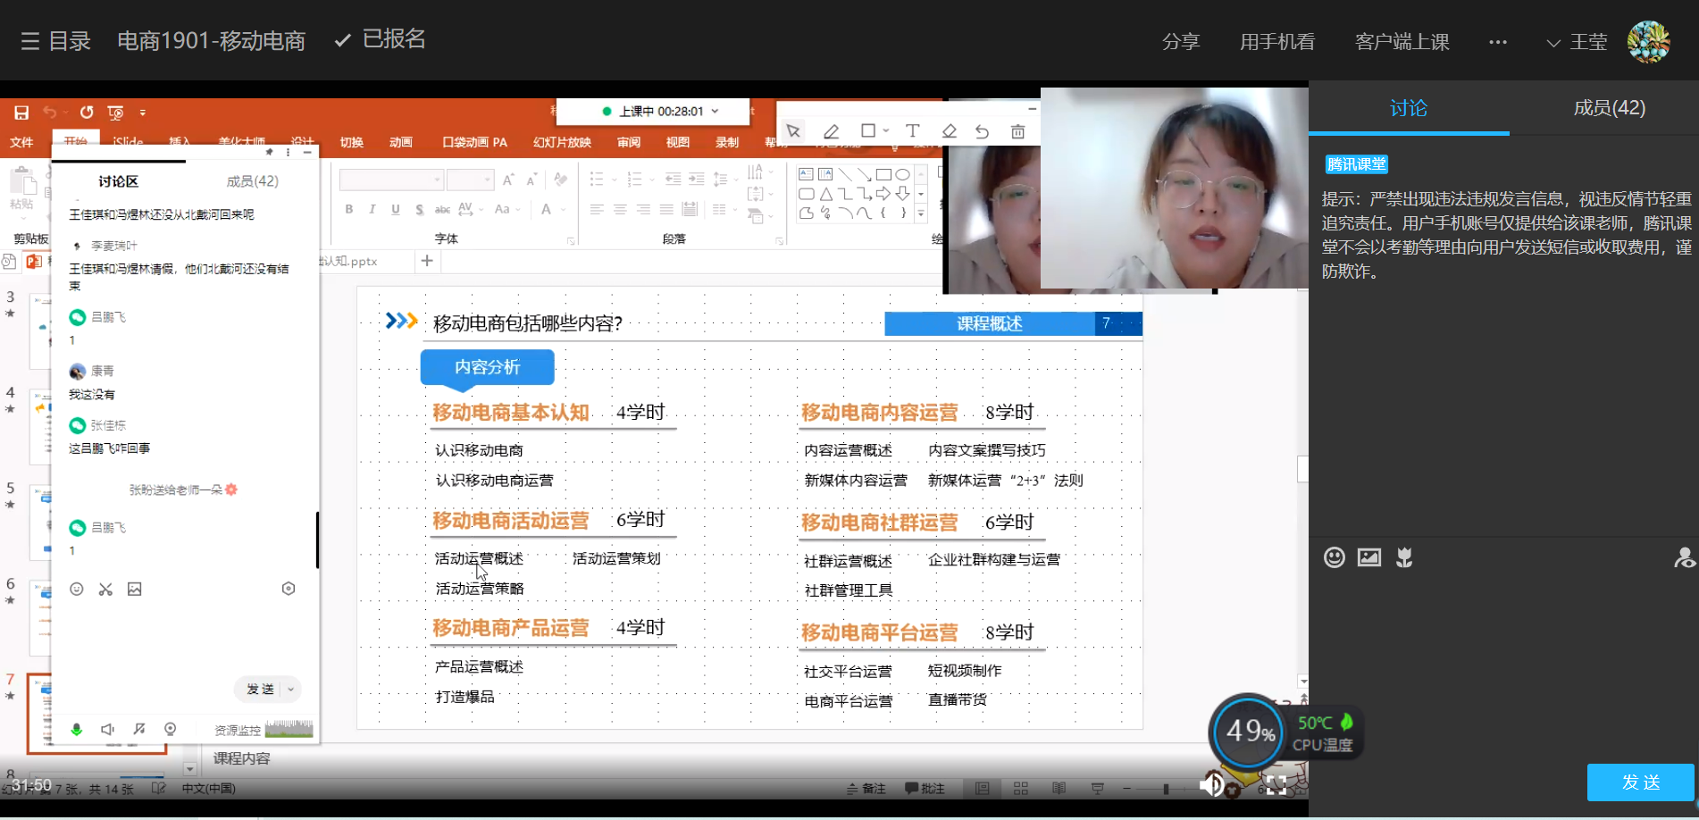Viewport: 1699px width, 820px height.
Task: Click the 用手机看 link
Action: point(1276,42)
